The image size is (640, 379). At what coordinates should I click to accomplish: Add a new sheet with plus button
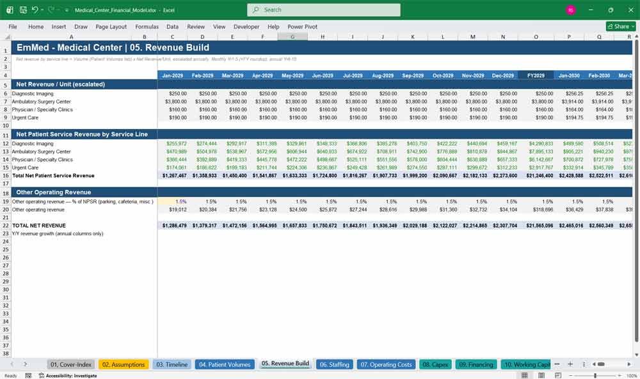click(x=570, y=364)
